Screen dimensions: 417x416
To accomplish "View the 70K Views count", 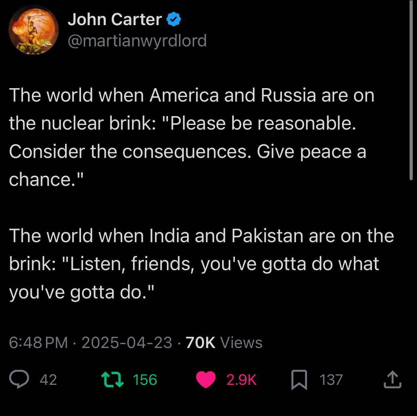I will click(x=224, y=342).
